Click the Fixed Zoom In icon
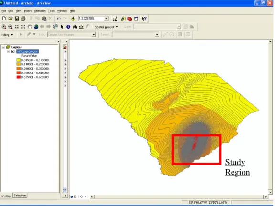 [17, 27]
